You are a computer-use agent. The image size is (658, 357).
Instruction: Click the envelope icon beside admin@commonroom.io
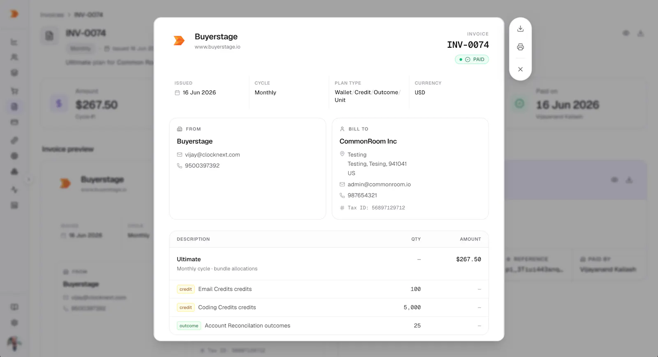[342, 184]
